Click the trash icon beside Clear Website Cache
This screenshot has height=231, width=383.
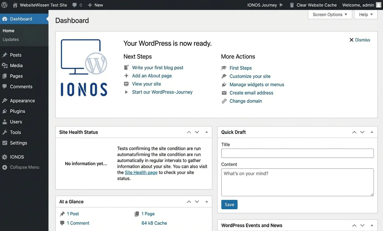point(292,5)
